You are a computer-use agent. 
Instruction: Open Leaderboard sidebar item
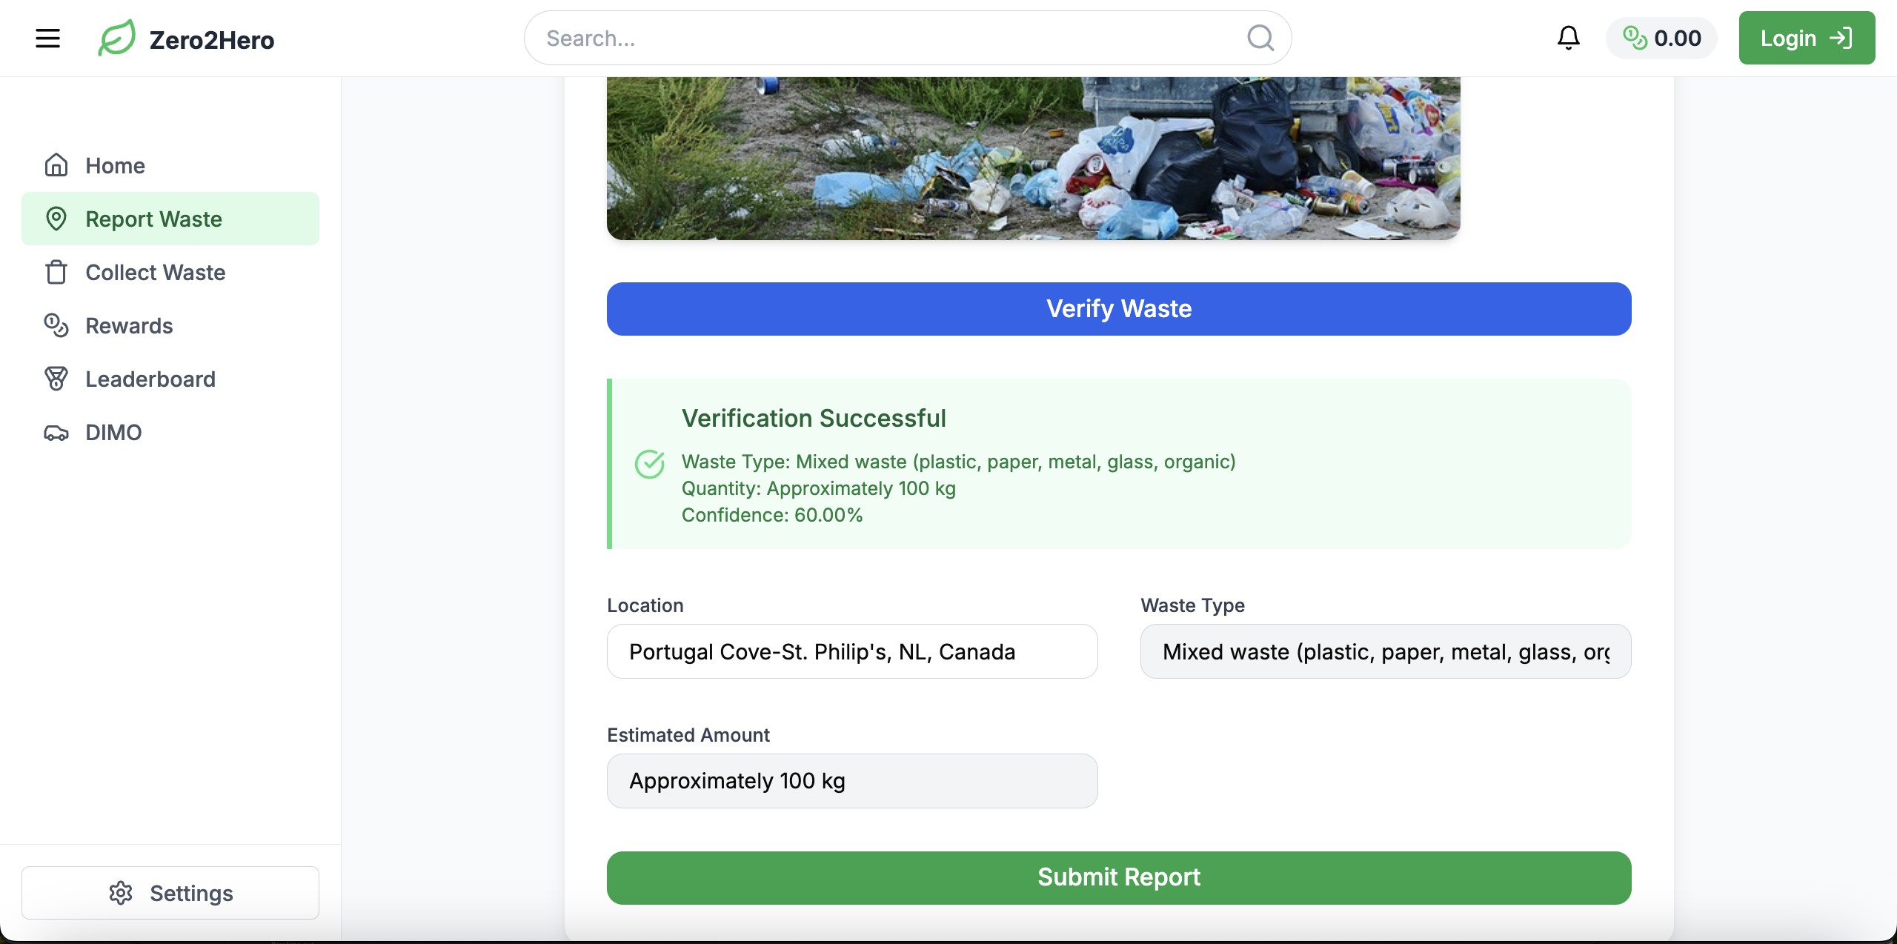[150, 379]
